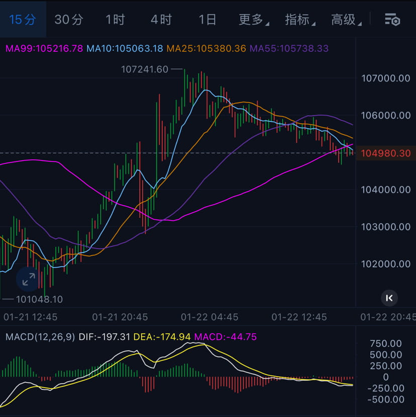Click the 01-22 12:45 time label
Image resolution: width=416 pixels, height=417 pixels.
(x=299, y=317)
